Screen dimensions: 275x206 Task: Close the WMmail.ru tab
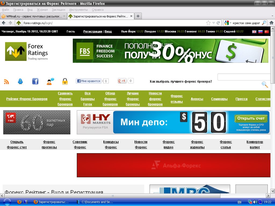click(64, 16)
